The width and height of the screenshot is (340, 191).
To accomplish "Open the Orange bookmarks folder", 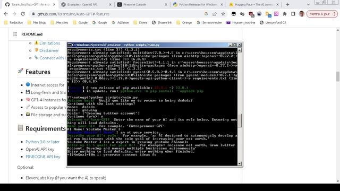I will click(x=184, y=22).
